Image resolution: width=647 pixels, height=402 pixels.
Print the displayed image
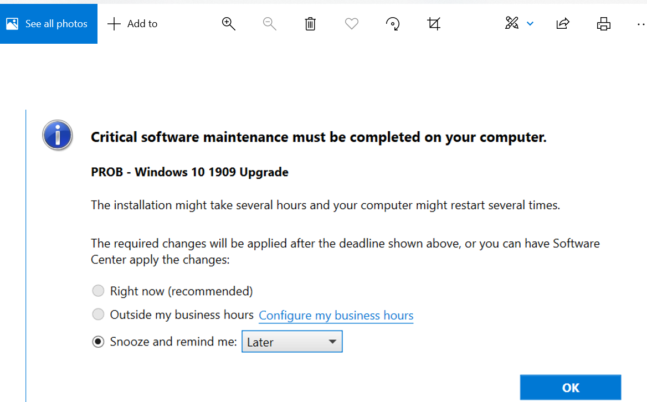point(603,23)
